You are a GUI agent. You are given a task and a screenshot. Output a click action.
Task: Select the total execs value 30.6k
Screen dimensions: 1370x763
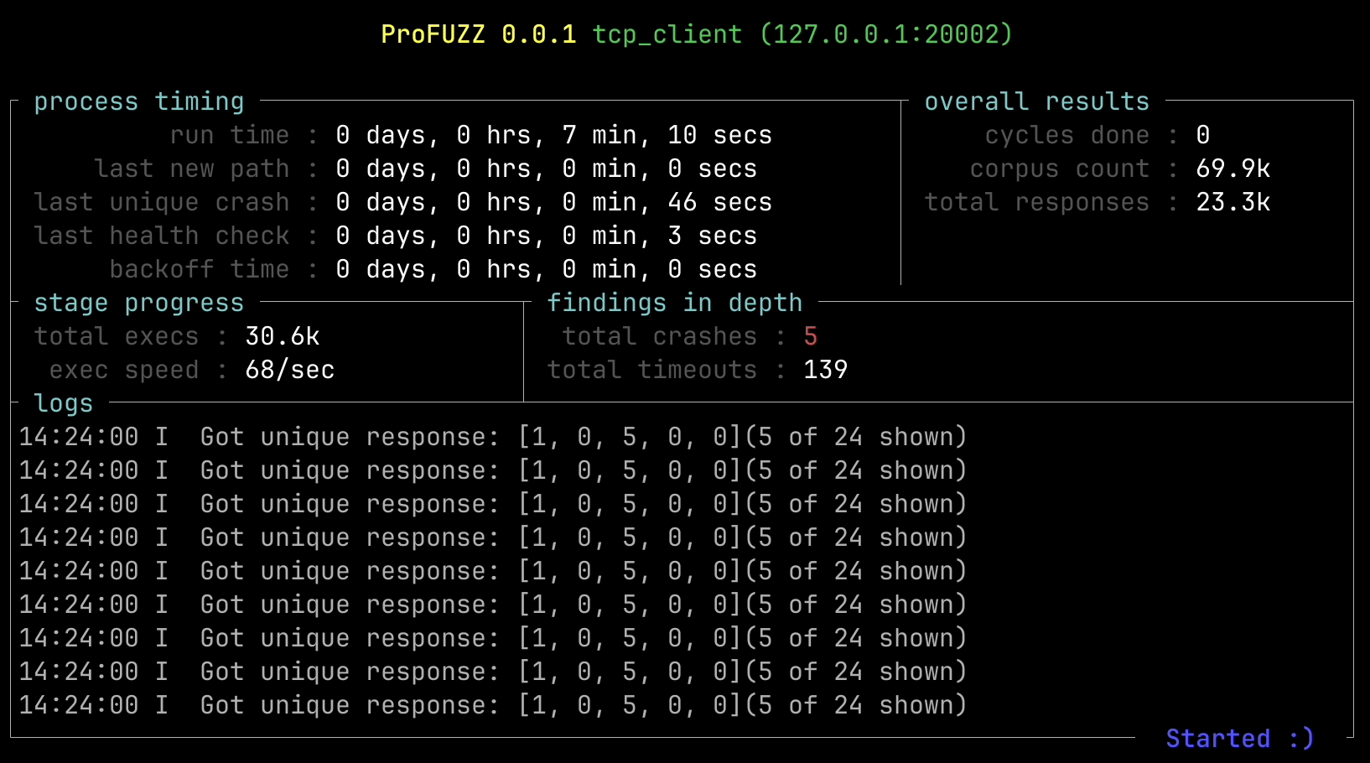pyautogui.click(x=283, y=336)
